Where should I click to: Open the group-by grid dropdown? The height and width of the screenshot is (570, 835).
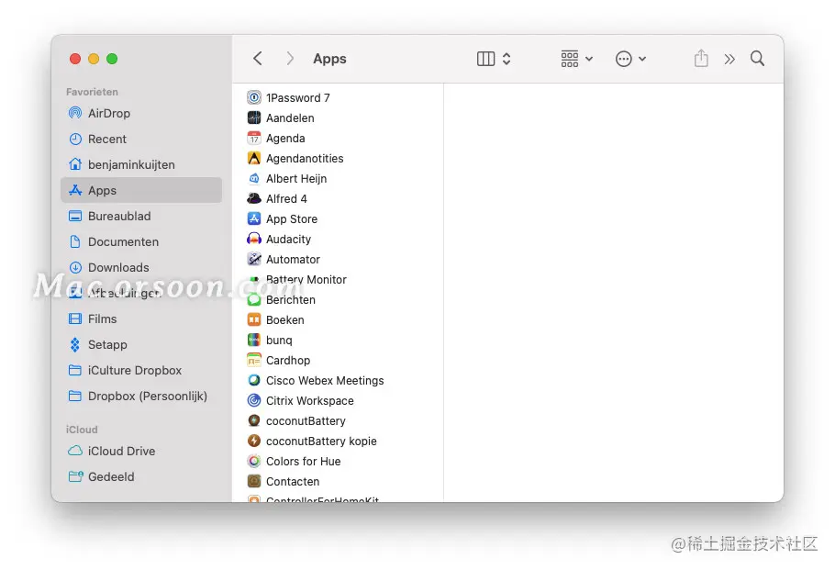(577, 59)
